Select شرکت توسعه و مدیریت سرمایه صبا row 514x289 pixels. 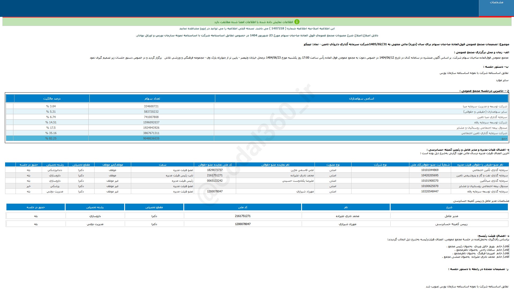[x=485, y=107]
